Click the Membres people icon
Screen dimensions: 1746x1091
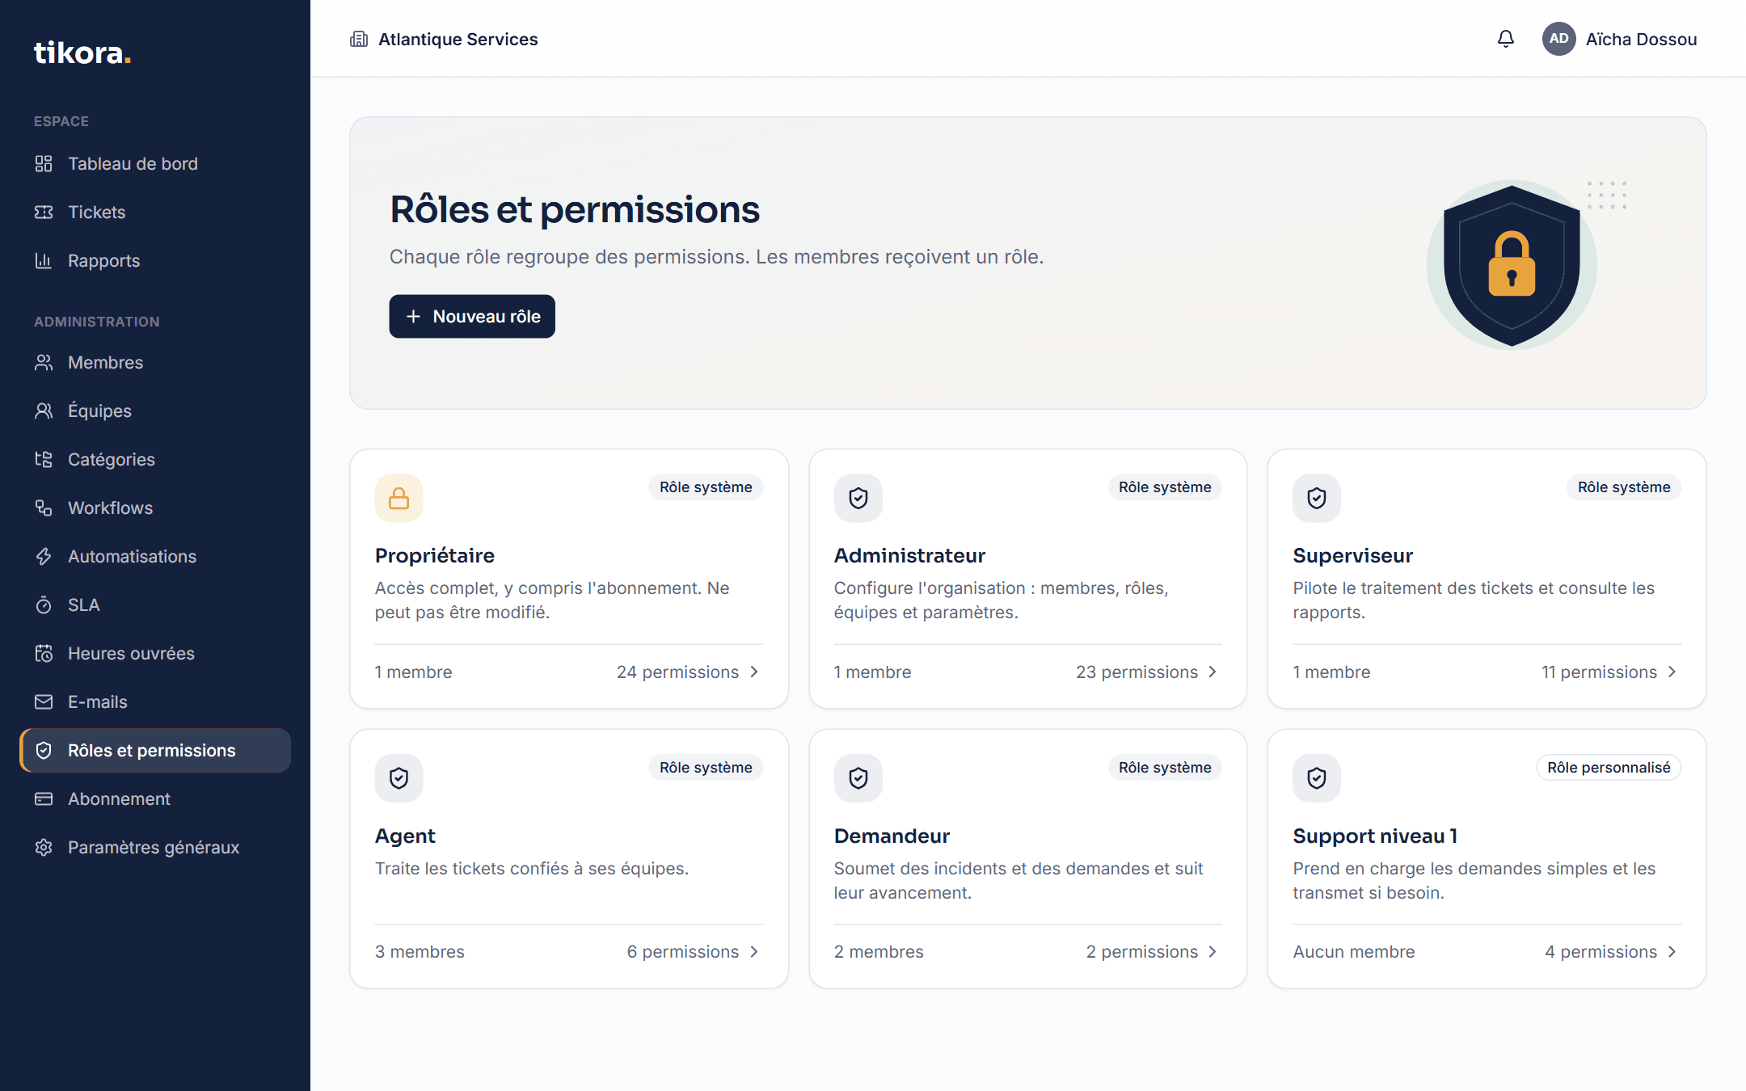coord(44,363)
